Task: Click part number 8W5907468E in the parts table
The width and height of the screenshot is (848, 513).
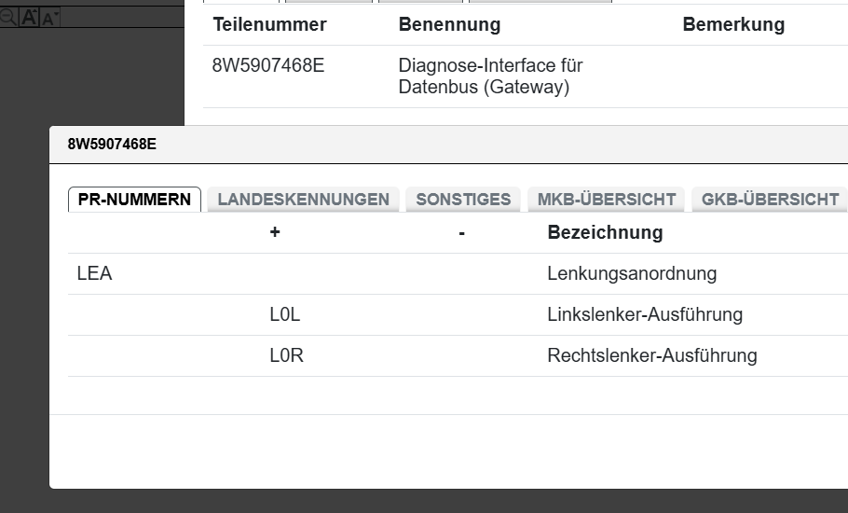Action: click(x=268, y=66)
